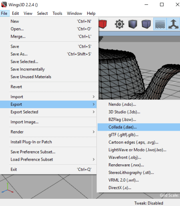Open the Edit menu
This screenshot has width=180, height=206.
tap(15, 13)
